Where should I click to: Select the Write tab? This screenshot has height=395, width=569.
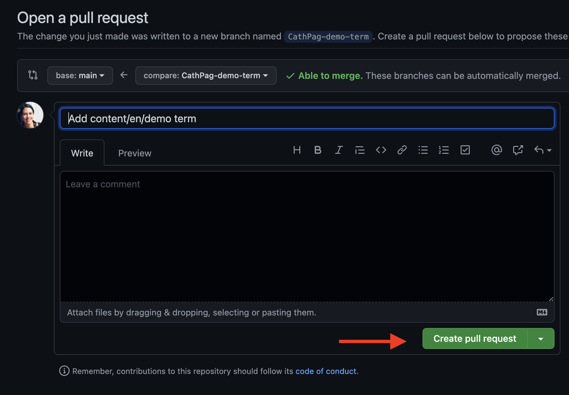point(82,153)
